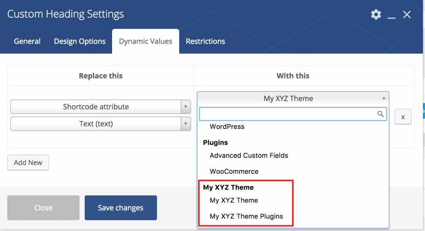Click the Add New button

tap(28, 163)
